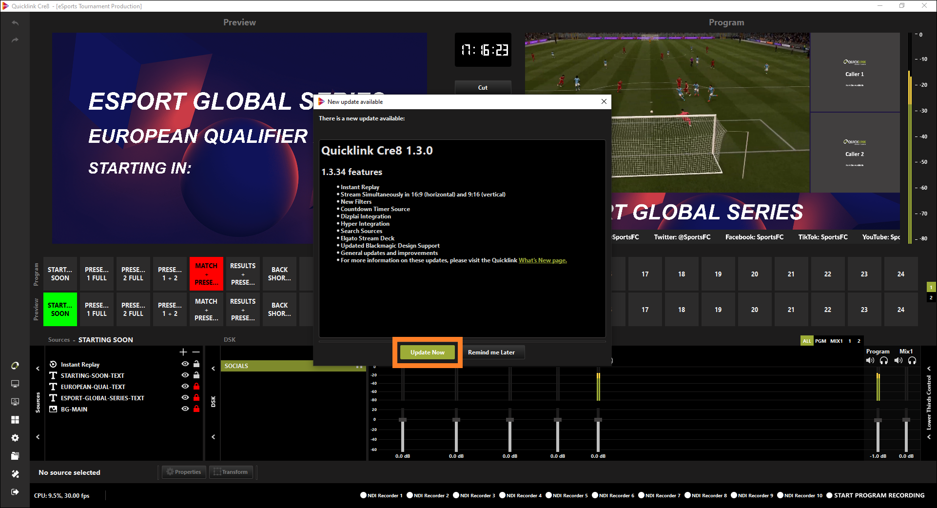Open the settings gear in left sidebar
The image size is (937, 508).
pyautogui.click(x=15, y=438)
